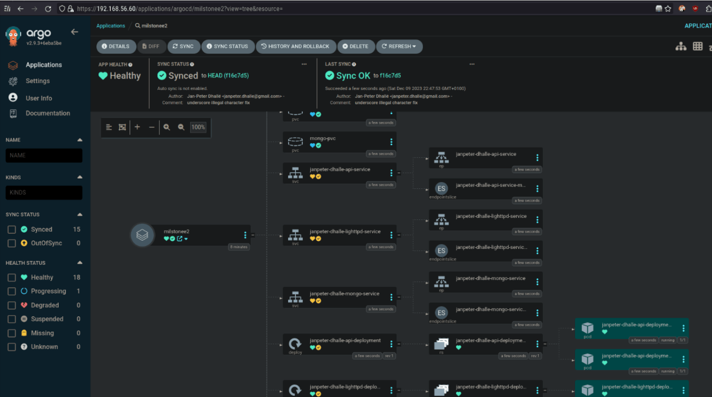
Task: Click the first api-deployment pod cube icon
Action: 587,328
